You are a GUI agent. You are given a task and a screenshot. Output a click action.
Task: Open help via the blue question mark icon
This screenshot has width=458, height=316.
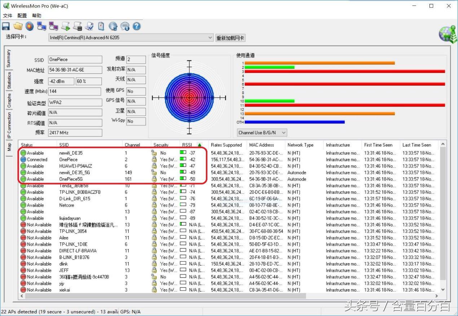coord(136,26)
